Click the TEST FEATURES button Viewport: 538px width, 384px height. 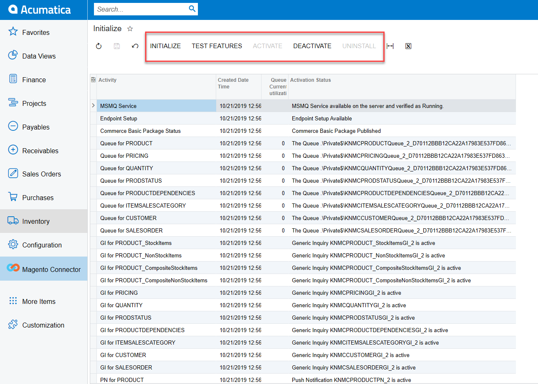tap(217, 46)
